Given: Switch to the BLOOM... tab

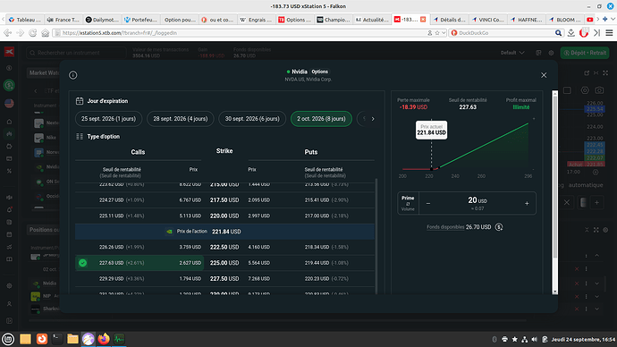Looking at the screenshot, I should pyautogui.click(x=564, y=20).
